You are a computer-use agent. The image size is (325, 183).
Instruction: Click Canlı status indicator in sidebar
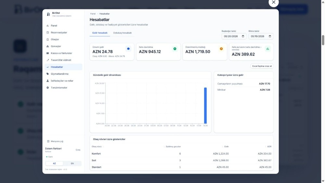[x=49, y=157]
